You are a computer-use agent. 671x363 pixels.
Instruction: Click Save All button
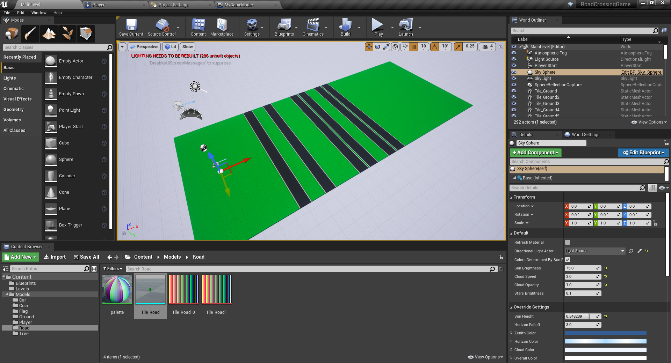[x=86, y=257]
